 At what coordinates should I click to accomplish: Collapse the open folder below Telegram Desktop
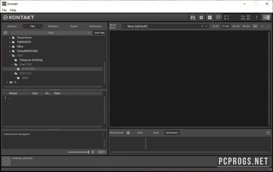[x=12, y=64]
